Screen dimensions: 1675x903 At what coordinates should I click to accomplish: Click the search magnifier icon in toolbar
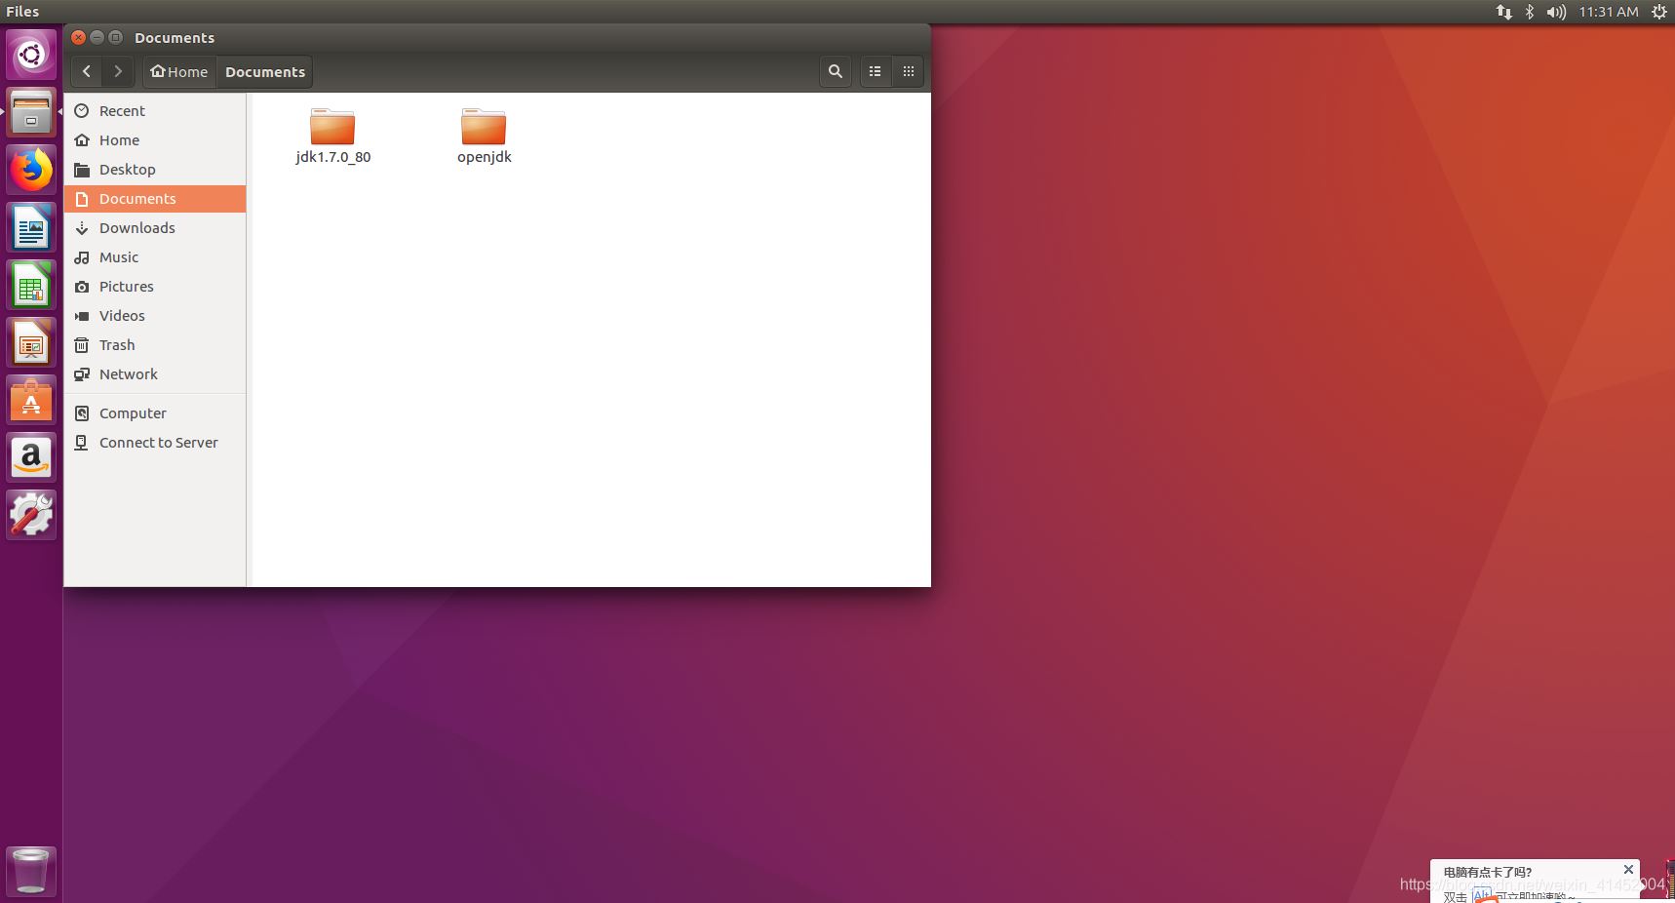pos(835,71)
